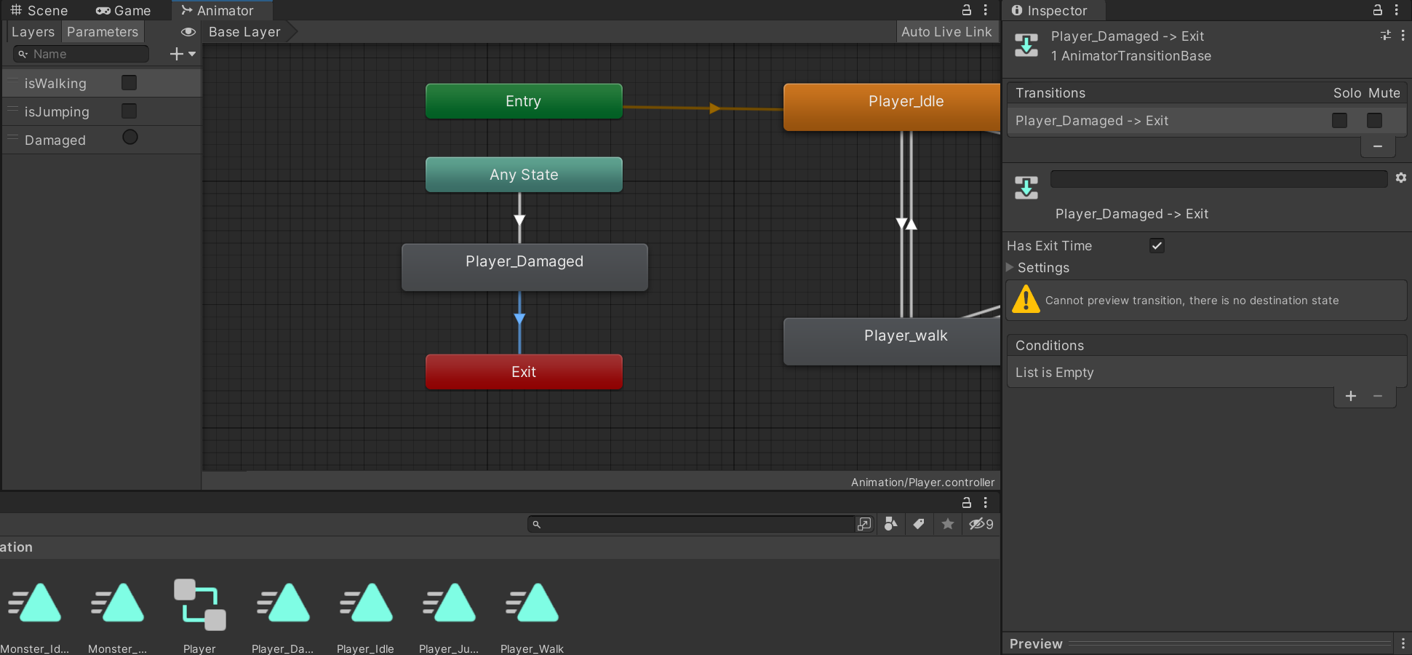Select the Exit state node
This screenshot has height=655, width=1412.
pyautogui.click(x=524, y=372)
